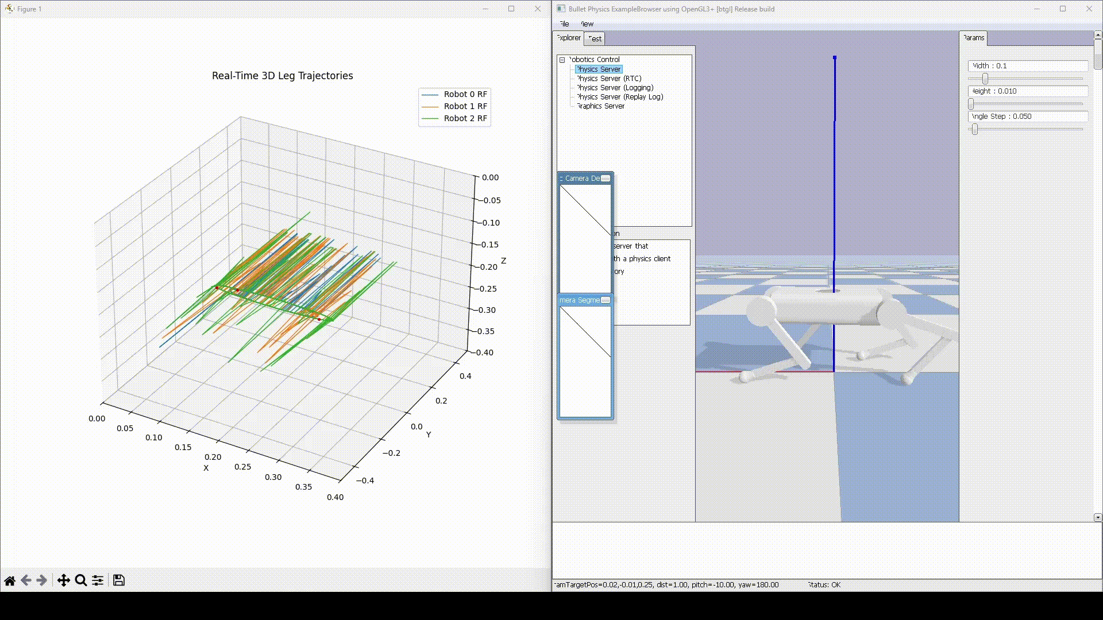Click the Bullet Physics icon in the title bar
Screen dimensions: 1103x620
point(560,9)
